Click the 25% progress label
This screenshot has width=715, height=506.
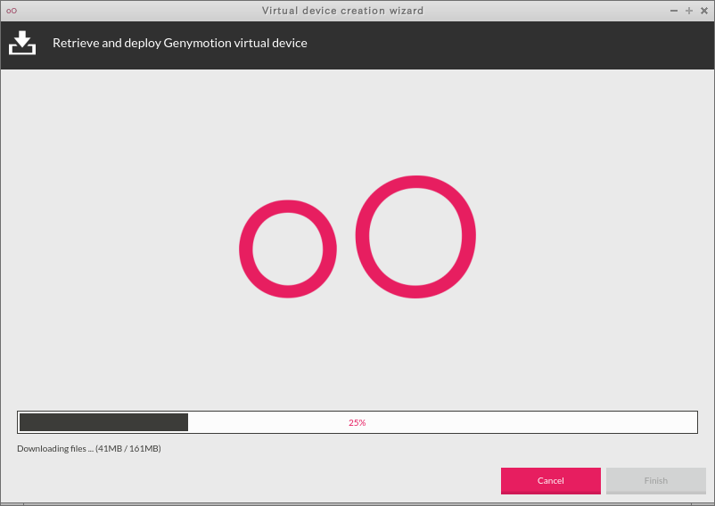tap(357, 422)
